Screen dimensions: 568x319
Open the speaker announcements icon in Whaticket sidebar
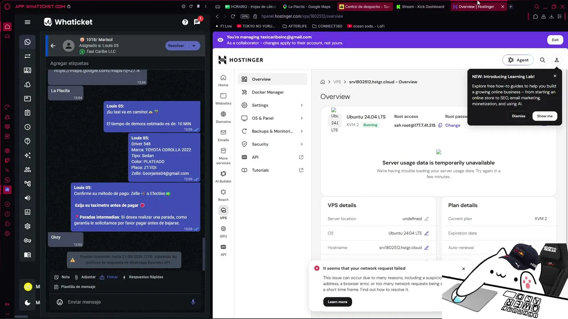(x=28, y=198)
